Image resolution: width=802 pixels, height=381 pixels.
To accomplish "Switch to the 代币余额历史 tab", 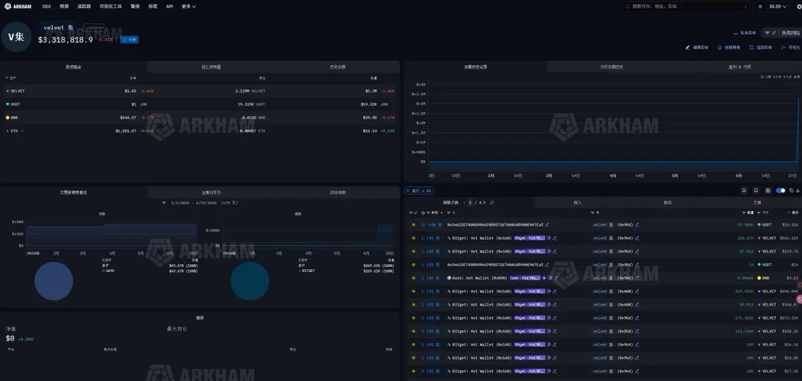I will pos(612,67).
